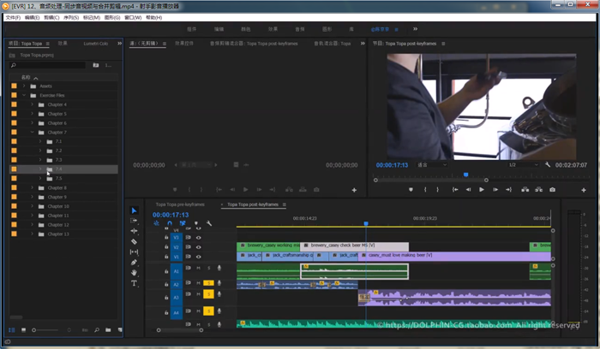Enable voice-over record on track A1

pyautogui.click(x=219, y=268)
